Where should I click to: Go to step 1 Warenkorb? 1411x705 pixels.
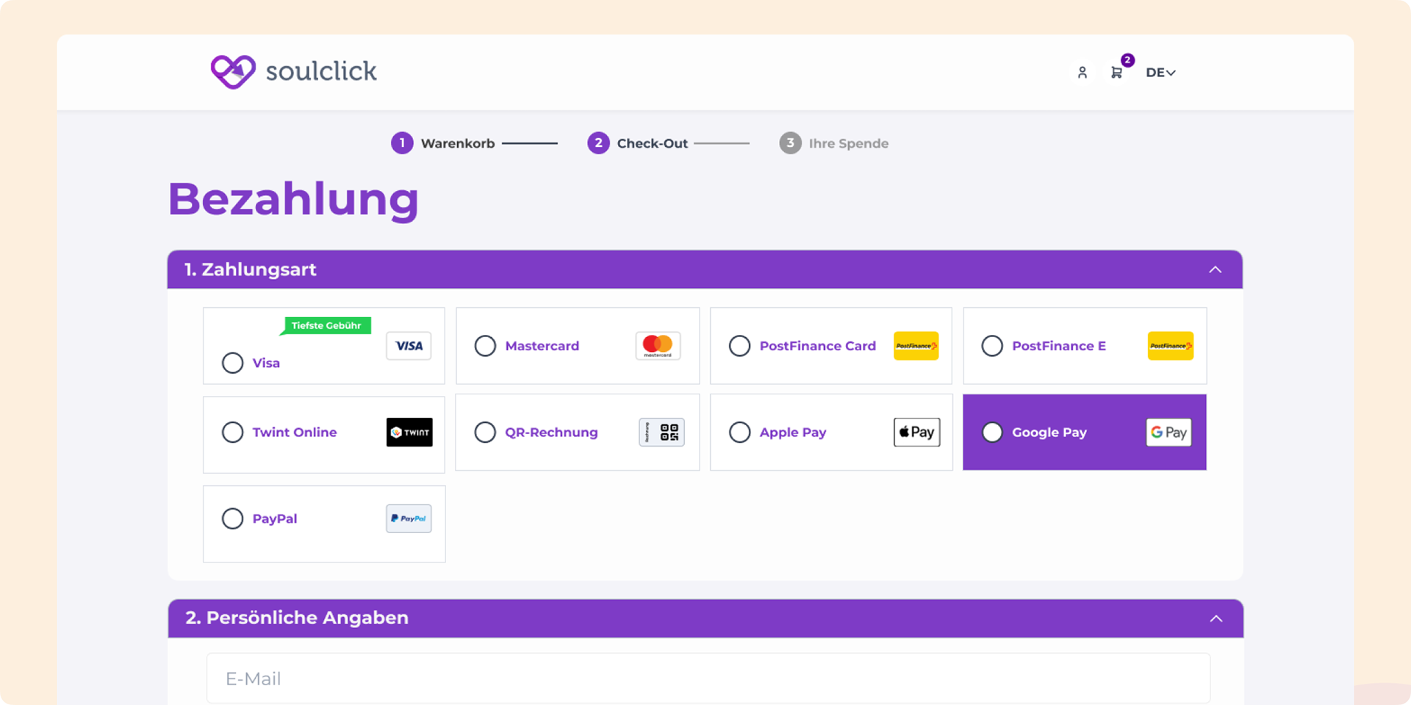443,143
